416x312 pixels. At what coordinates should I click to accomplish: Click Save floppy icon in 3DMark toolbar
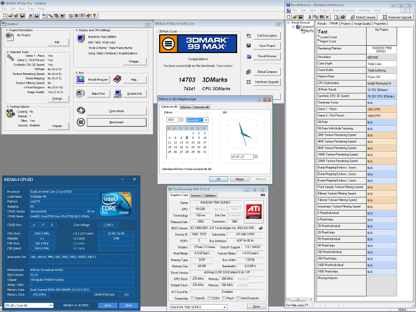tap(22, 16)
